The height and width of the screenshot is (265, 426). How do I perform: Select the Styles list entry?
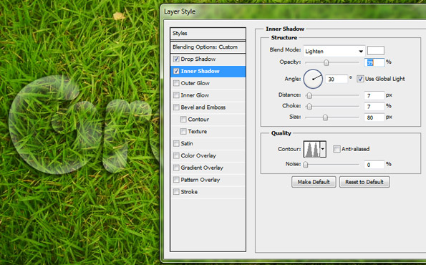(x=208, y=34)
